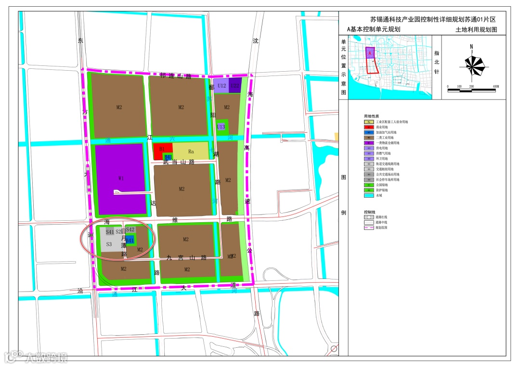Click the dark purple U22 parcel

click(235, 85)
